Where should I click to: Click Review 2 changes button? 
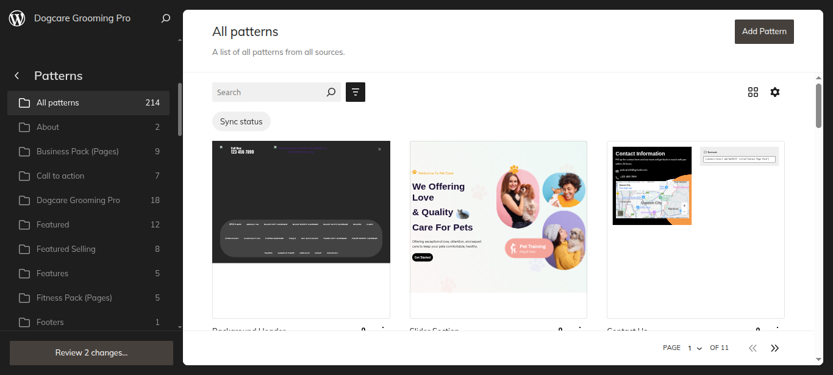pos(91,352)
